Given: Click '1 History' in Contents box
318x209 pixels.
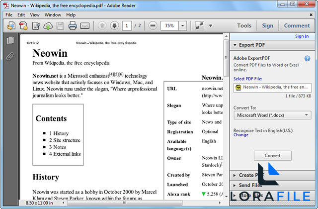Looking at the screenshot, I should point(59,133).
